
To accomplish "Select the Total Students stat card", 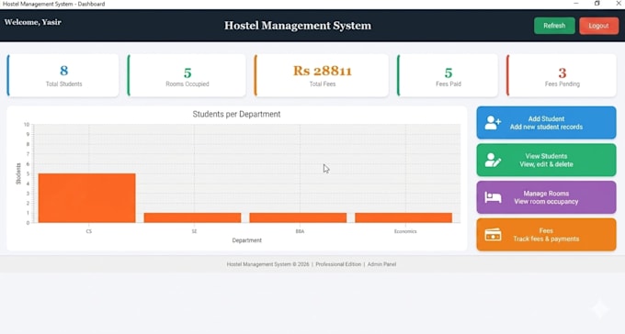I will (63, 75).
